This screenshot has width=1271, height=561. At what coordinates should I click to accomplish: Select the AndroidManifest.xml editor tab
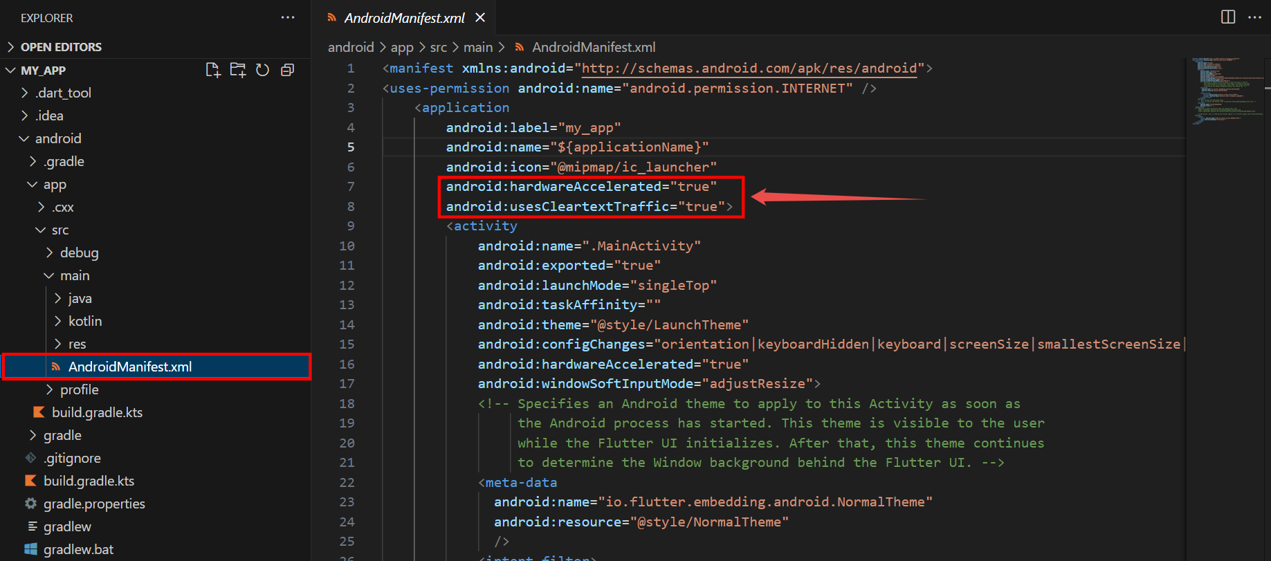[x=403, y=17]
